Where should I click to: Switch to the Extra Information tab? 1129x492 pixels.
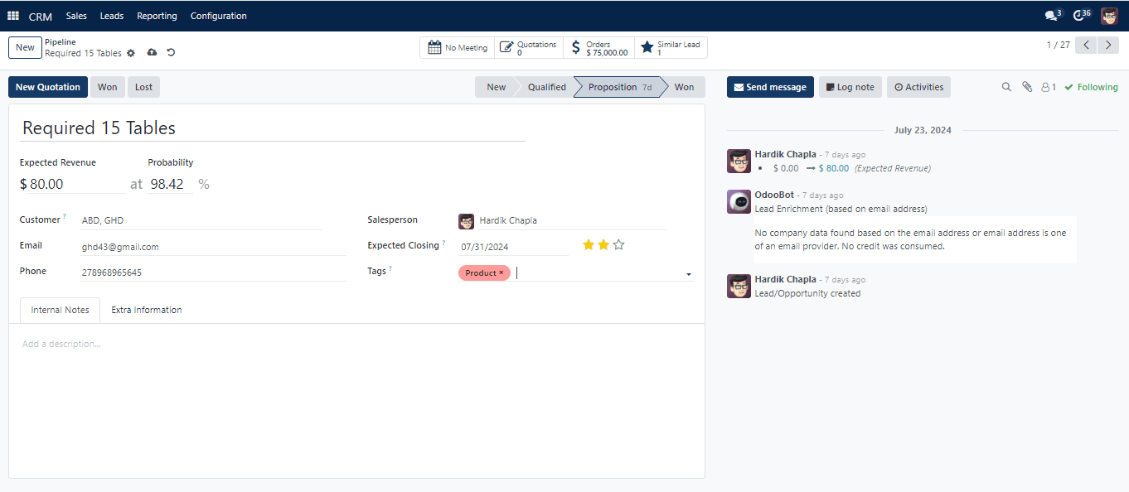tap(147, 310)
